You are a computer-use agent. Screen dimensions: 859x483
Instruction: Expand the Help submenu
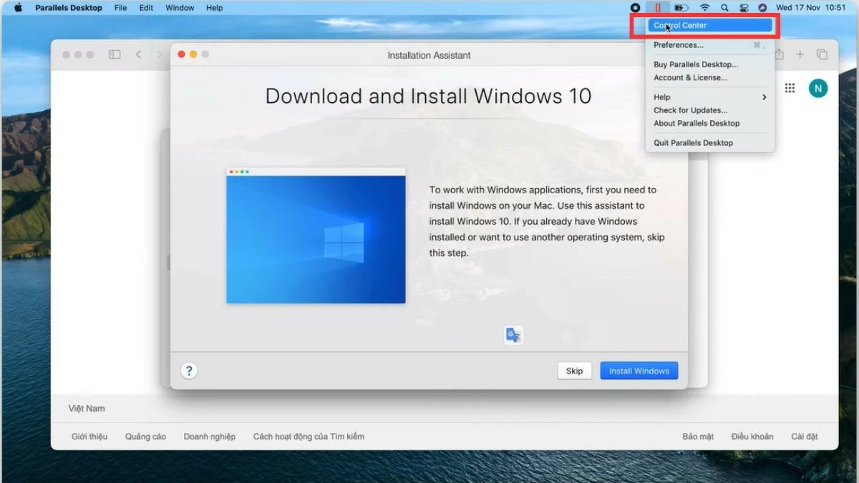click(709, 97)
